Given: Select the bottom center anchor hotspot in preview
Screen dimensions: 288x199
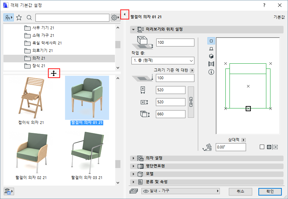Looking at the screenshot, I should 248,108.
